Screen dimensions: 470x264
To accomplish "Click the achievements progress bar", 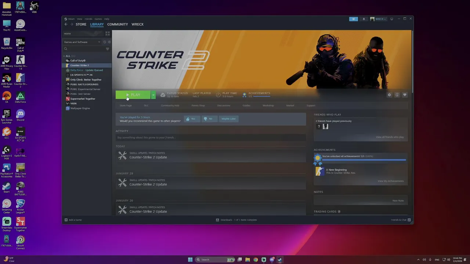I will [x=364, y=160].
